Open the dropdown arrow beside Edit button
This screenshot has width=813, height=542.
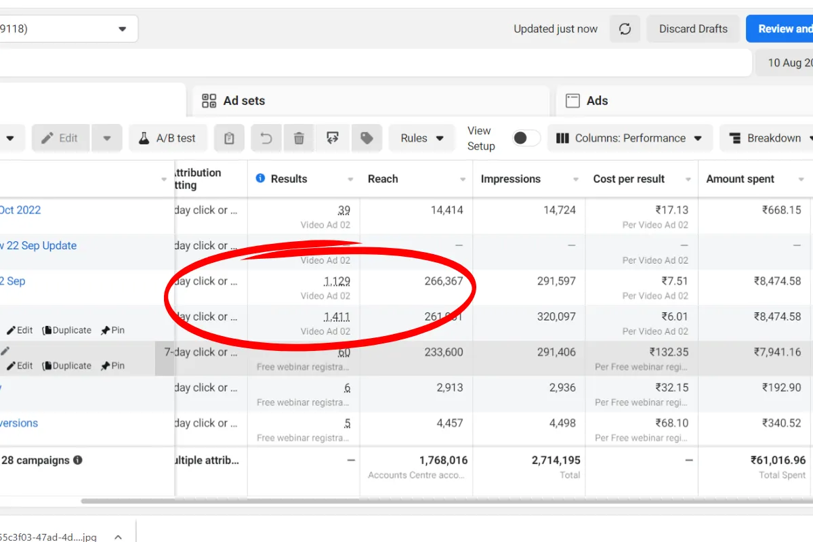point(107,138)
